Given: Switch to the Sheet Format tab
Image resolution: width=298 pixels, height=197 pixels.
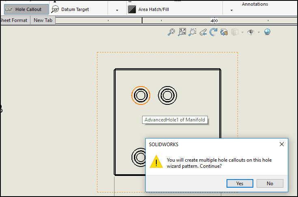Looking at the screenshot, I should pos(14,20).
